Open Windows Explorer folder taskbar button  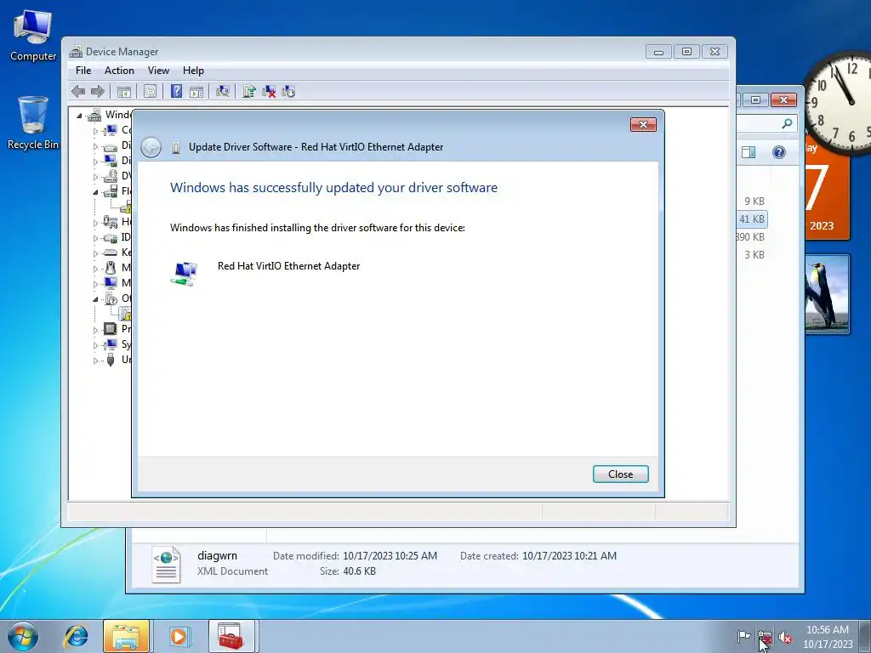point(126,636)
